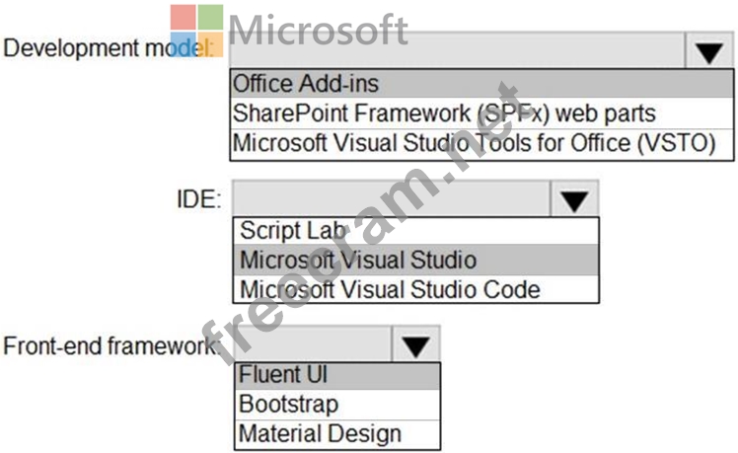Expand the IDE dropdown arrow
This screenshot has width=738, height=453.
tap(574, 198)
